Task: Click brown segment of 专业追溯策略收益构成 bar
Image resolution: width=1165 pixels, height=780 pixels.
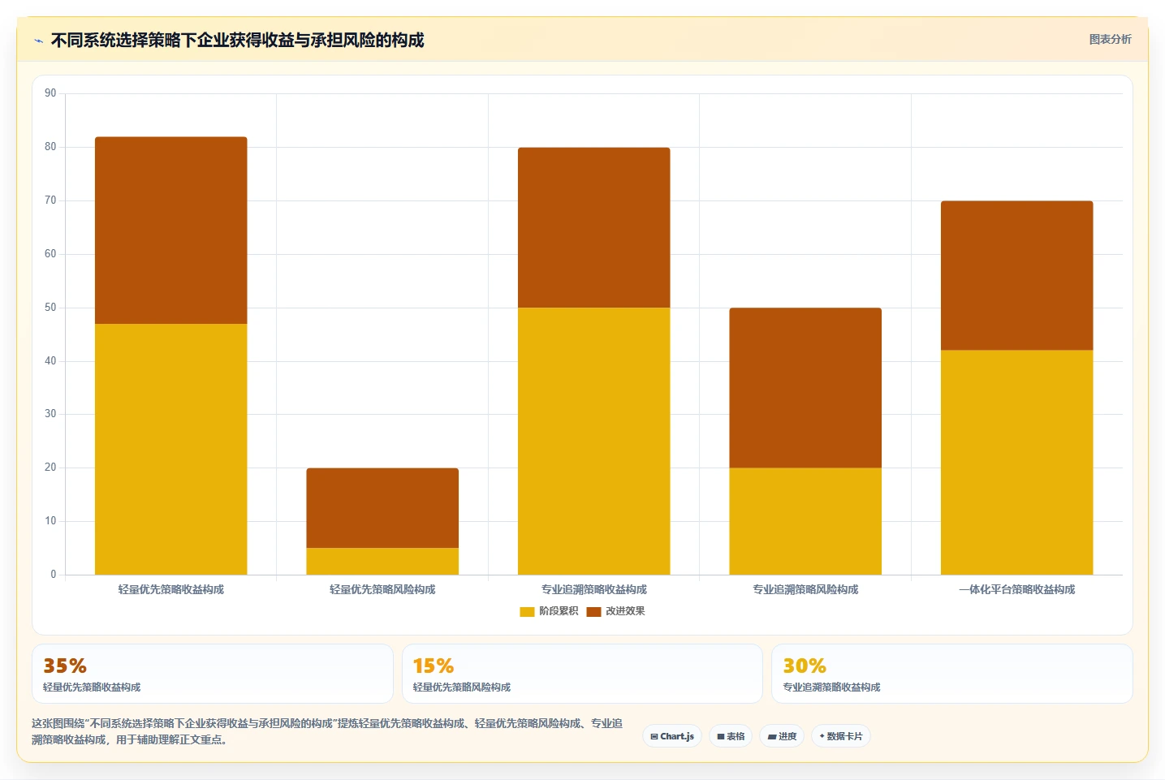Action: pyautogui.click(x=594, y=227)
